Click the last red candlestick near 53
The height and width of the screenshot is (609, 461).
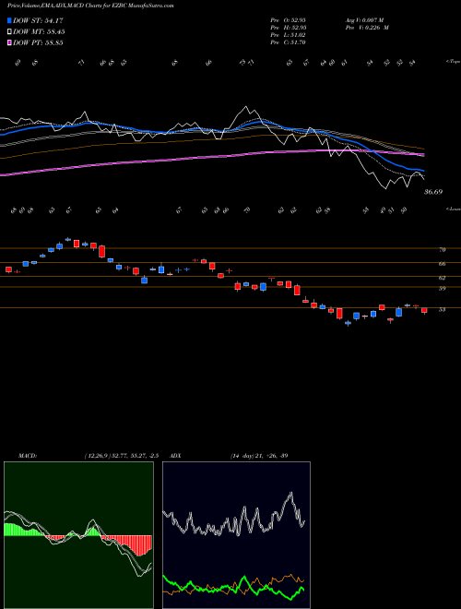click(x=424, y=310)
